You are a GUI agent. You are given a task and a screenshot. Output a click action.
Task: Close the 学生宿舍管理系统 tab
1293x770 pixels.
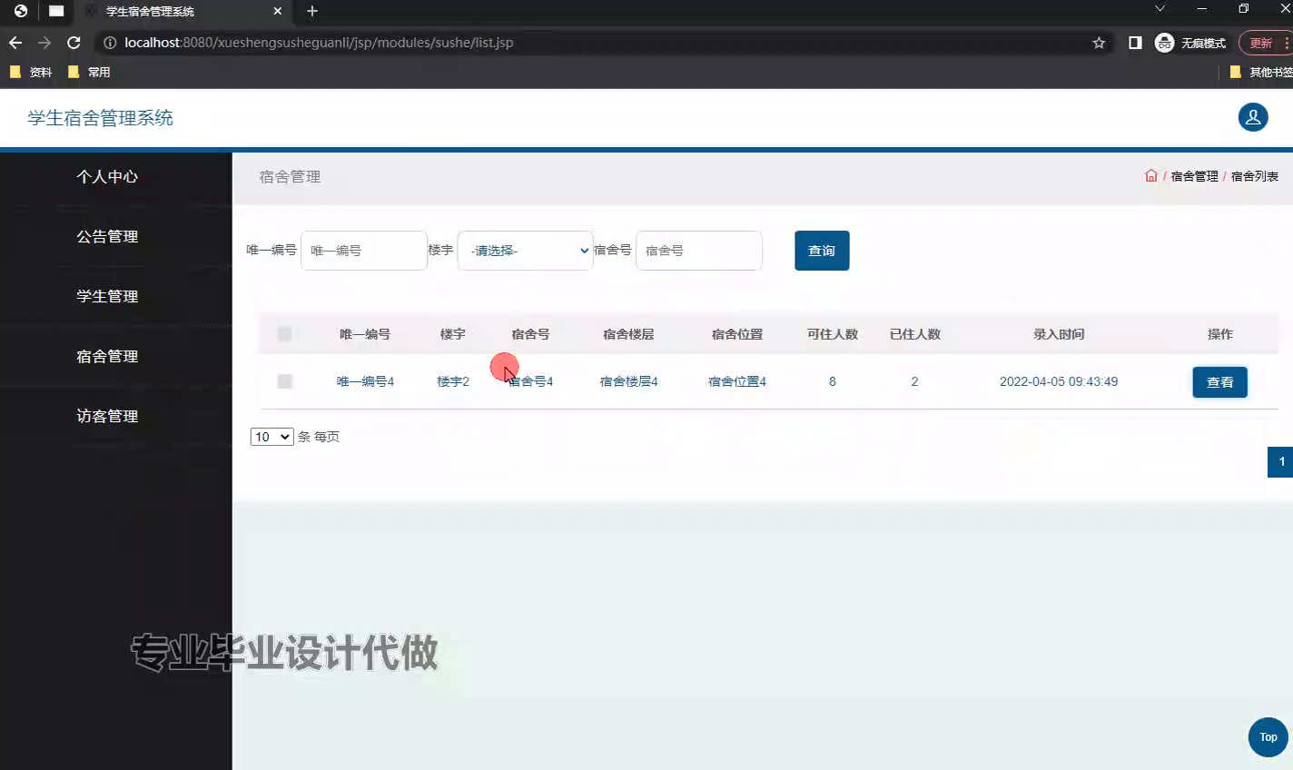278,11
